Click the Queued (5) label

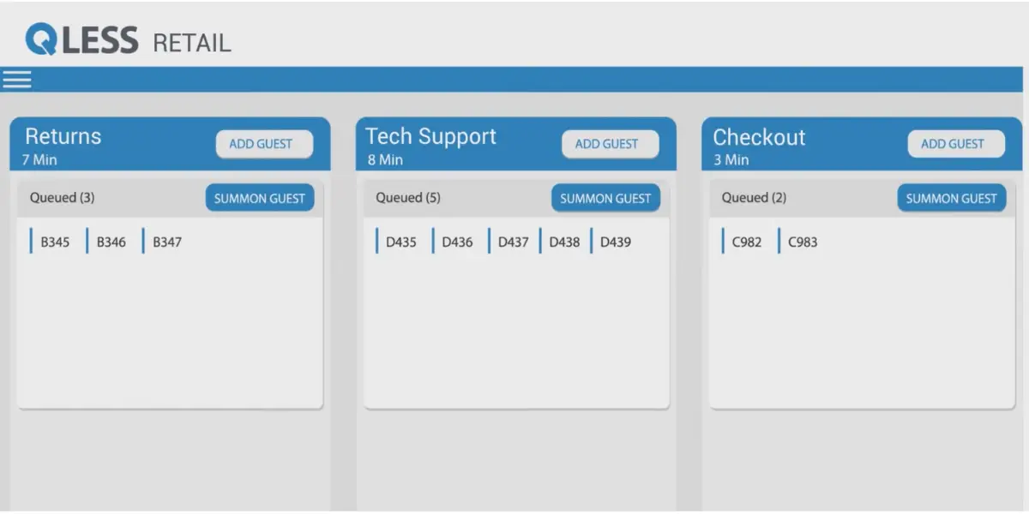[x=408, y=198]
